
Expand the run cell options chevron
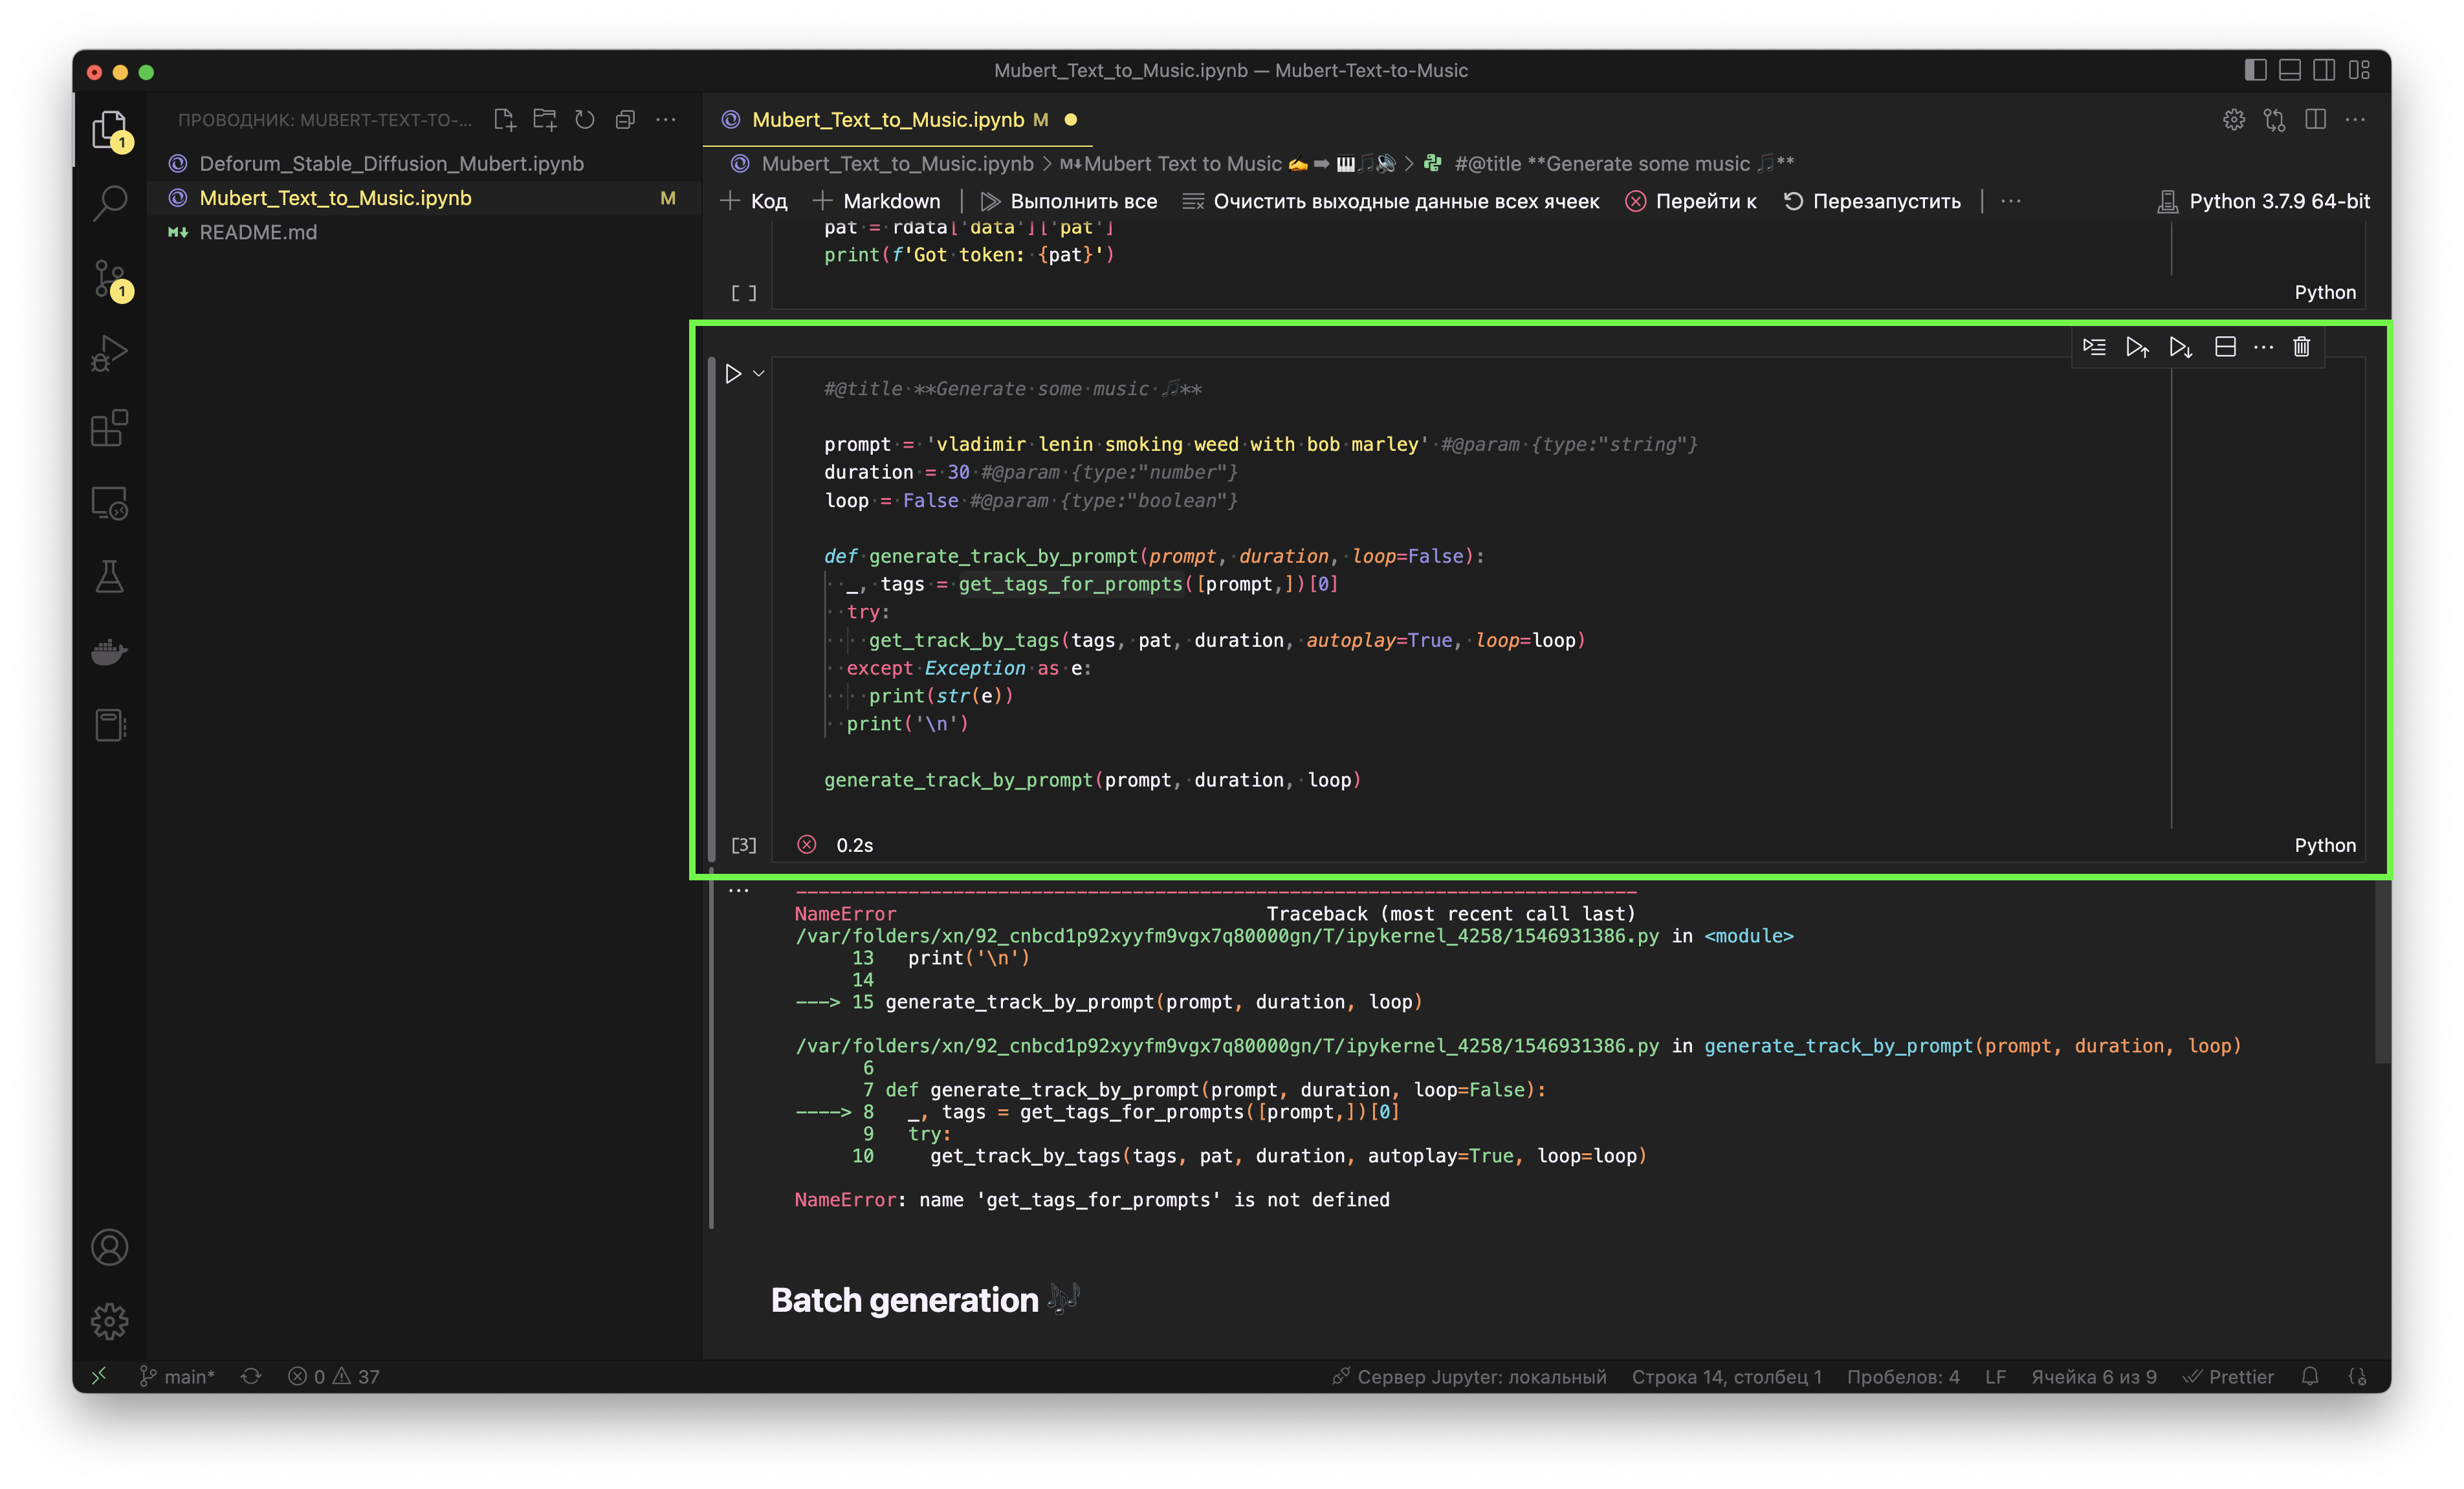coord(759,374)
